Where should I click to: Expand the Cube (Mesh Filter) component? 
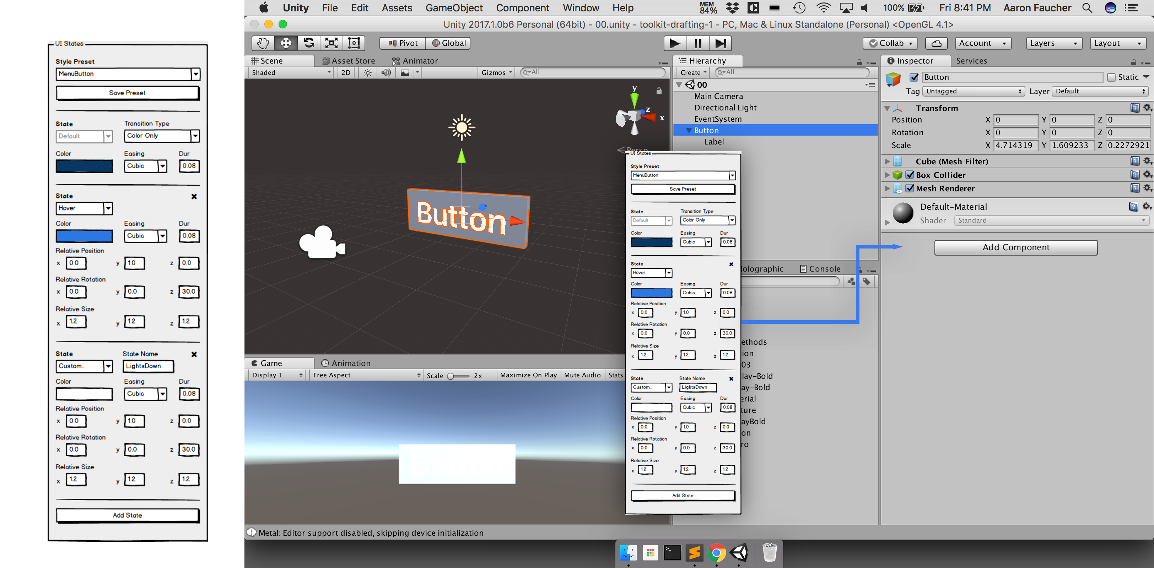click(x=887, y=162)
